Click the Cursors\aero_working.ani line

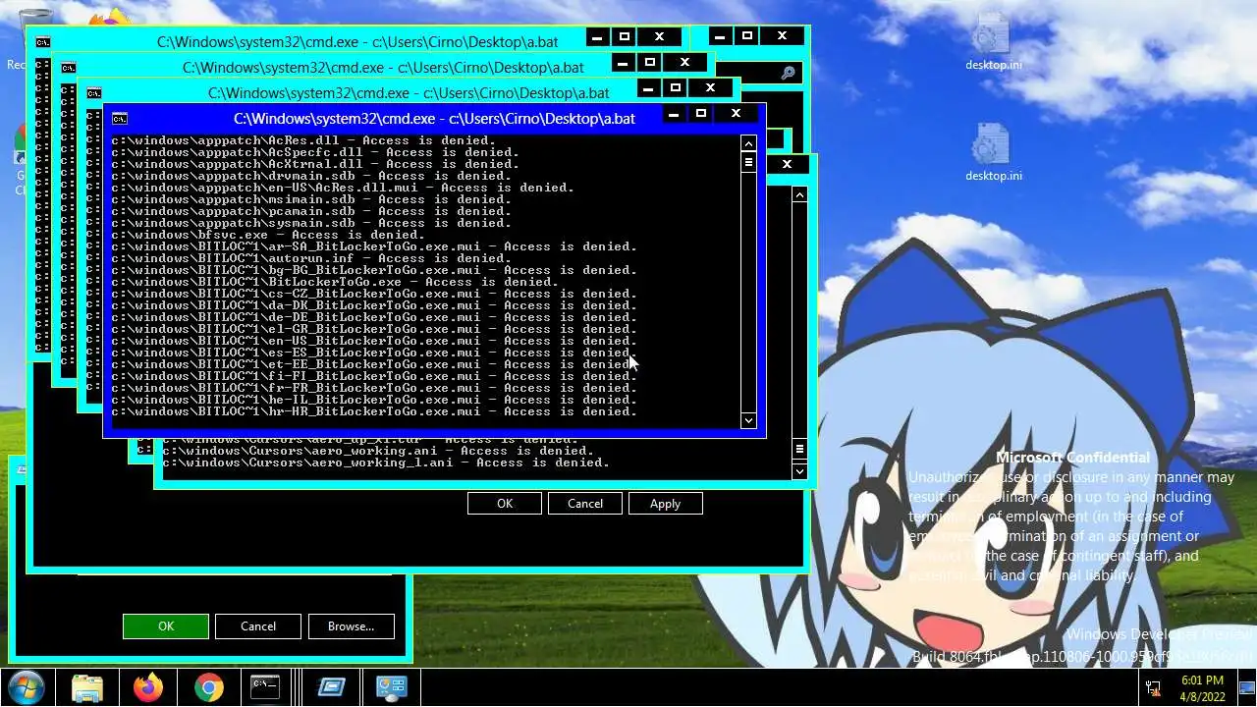click(x=378, y=451)
